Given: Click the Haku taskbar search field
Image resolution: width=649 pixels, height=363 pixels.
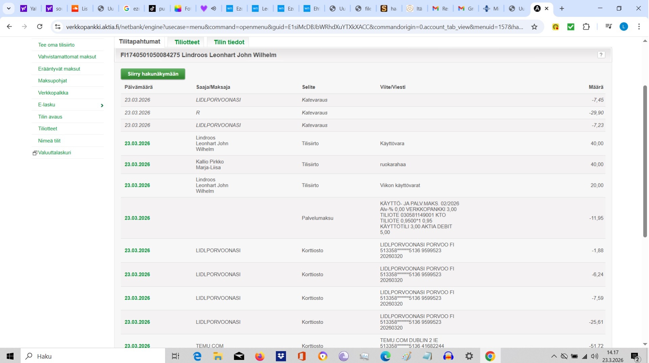Looking at the screenshot, I should pos(93,356).
